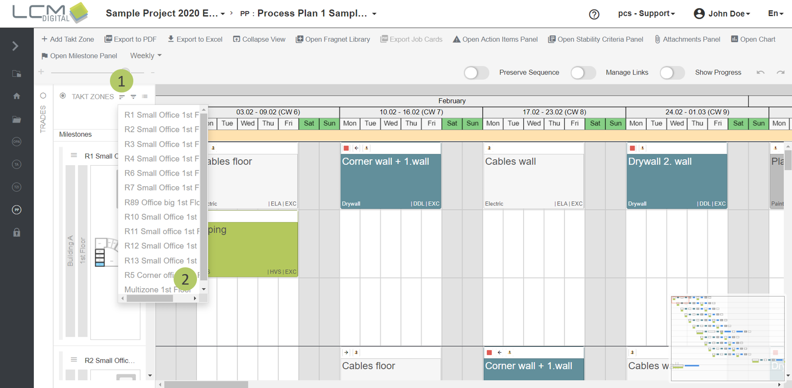Enable the Manage Links toggle
Viewport: 792px width, 388px height.
[x=583, y=73]
